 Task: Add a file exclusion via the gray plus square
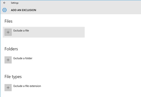tap(8, 32)
